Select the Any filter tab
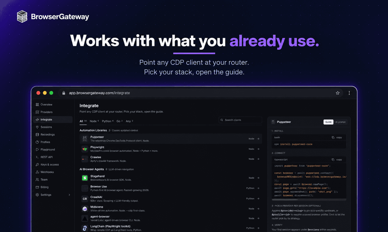Viewport: 388px width, 232px height. point(129,121)
